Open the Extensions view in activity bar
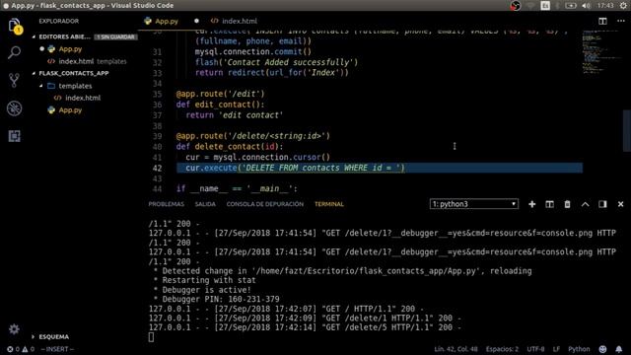This screenshot has height=355, width=631. [x=14, y=136]
